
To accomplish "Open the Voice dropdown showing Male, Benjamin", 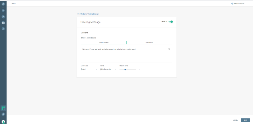I will [x=108, y=69].
